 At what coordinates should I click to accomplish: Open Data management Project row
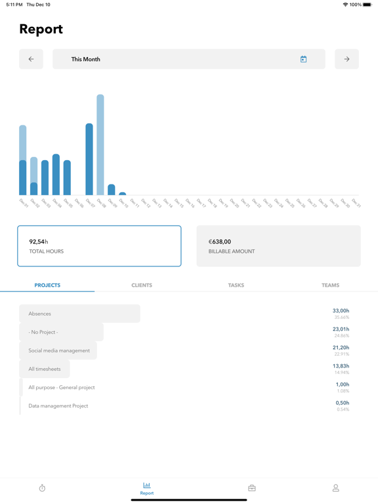tap(189, 406)
